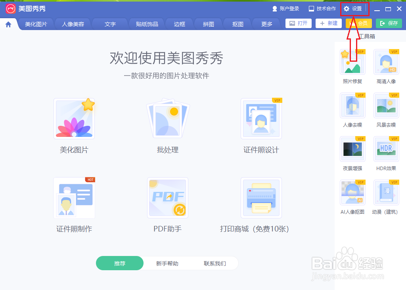Switch to the 美化图片 tab
Image resolution: width=406 pixels, height=290 pixels.
click(x=36, y=24)
